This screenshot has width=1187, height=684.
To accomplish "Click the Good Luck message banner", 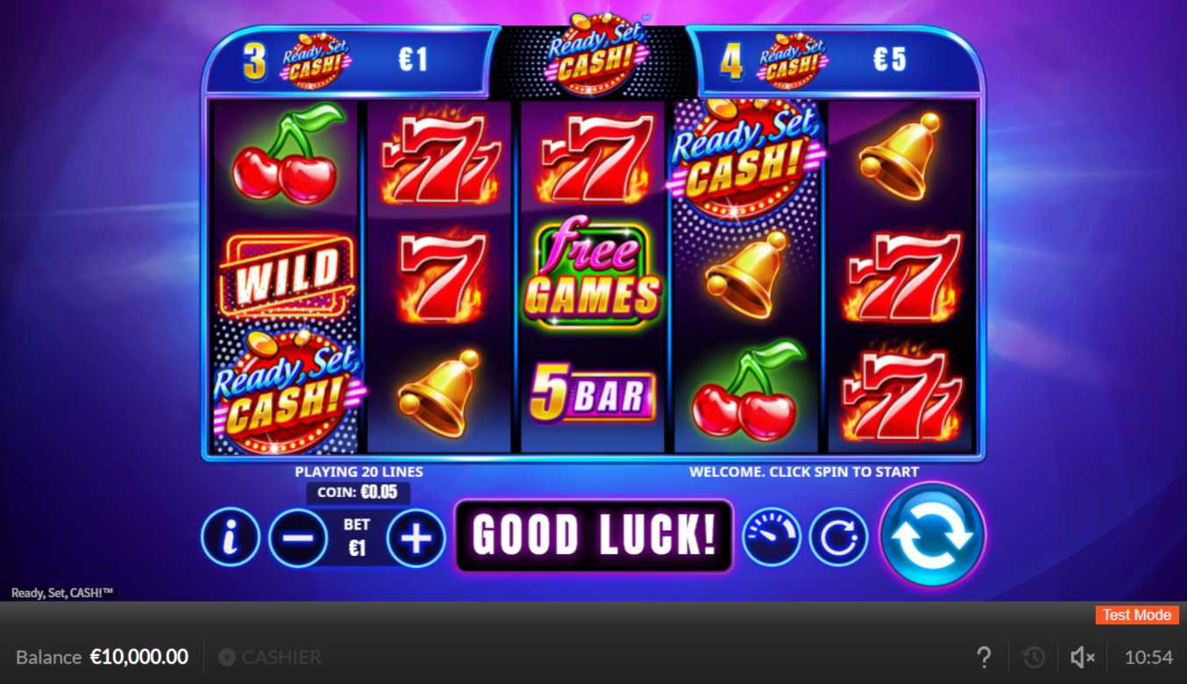I will click(593, 536).
